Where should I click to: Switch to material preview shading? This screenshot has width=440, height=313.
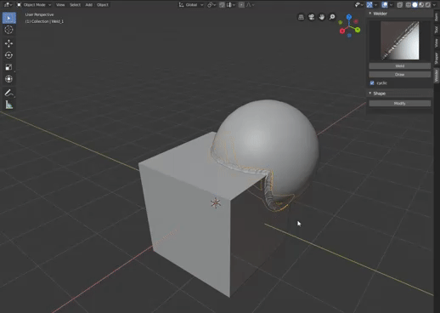point(421,4)
